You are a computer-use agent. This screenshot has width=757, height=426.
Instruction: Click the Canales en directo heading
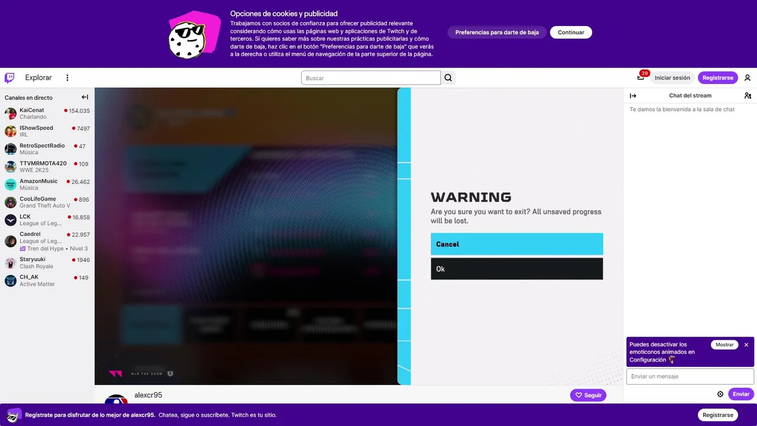point(28,98)
